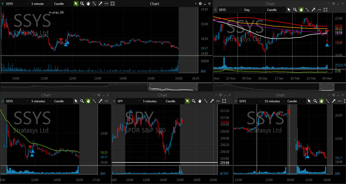346x184 pixels.
Task: Open settings gear of the Day chart
Action: [x=334, y=4]
